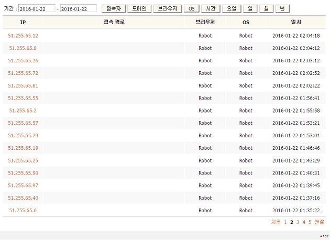The height and width of the screenshot is (240, 330).
Task: Open the 도메인 statistics
Action: pos(139,8)
